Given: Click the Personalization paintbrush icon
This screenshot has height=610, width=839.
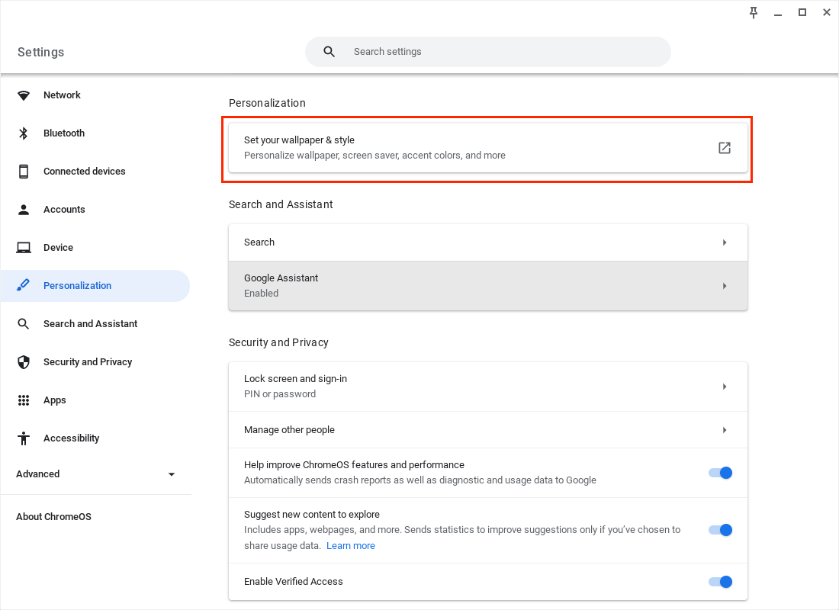Looking at the screenshot, I should [23, 285].
